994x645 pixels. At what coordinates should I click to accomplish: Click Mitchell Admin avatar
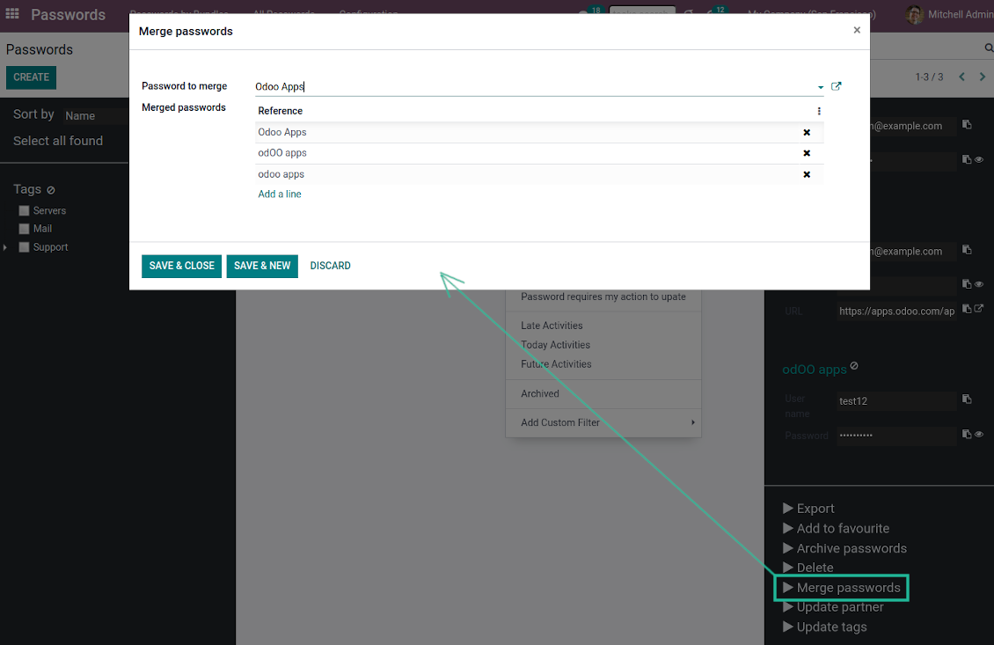pos(914,14)
